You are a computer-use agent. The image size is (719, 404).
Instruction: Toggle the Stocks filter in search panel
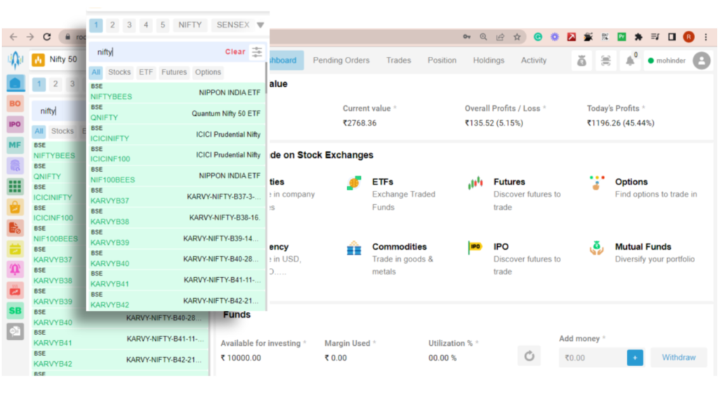click(x=119, y=72)
